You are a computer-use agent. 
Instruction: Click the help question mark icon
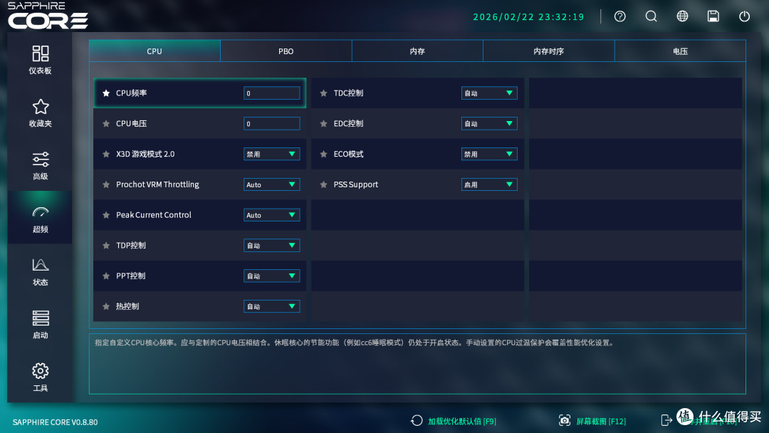[x=620, y=16]
